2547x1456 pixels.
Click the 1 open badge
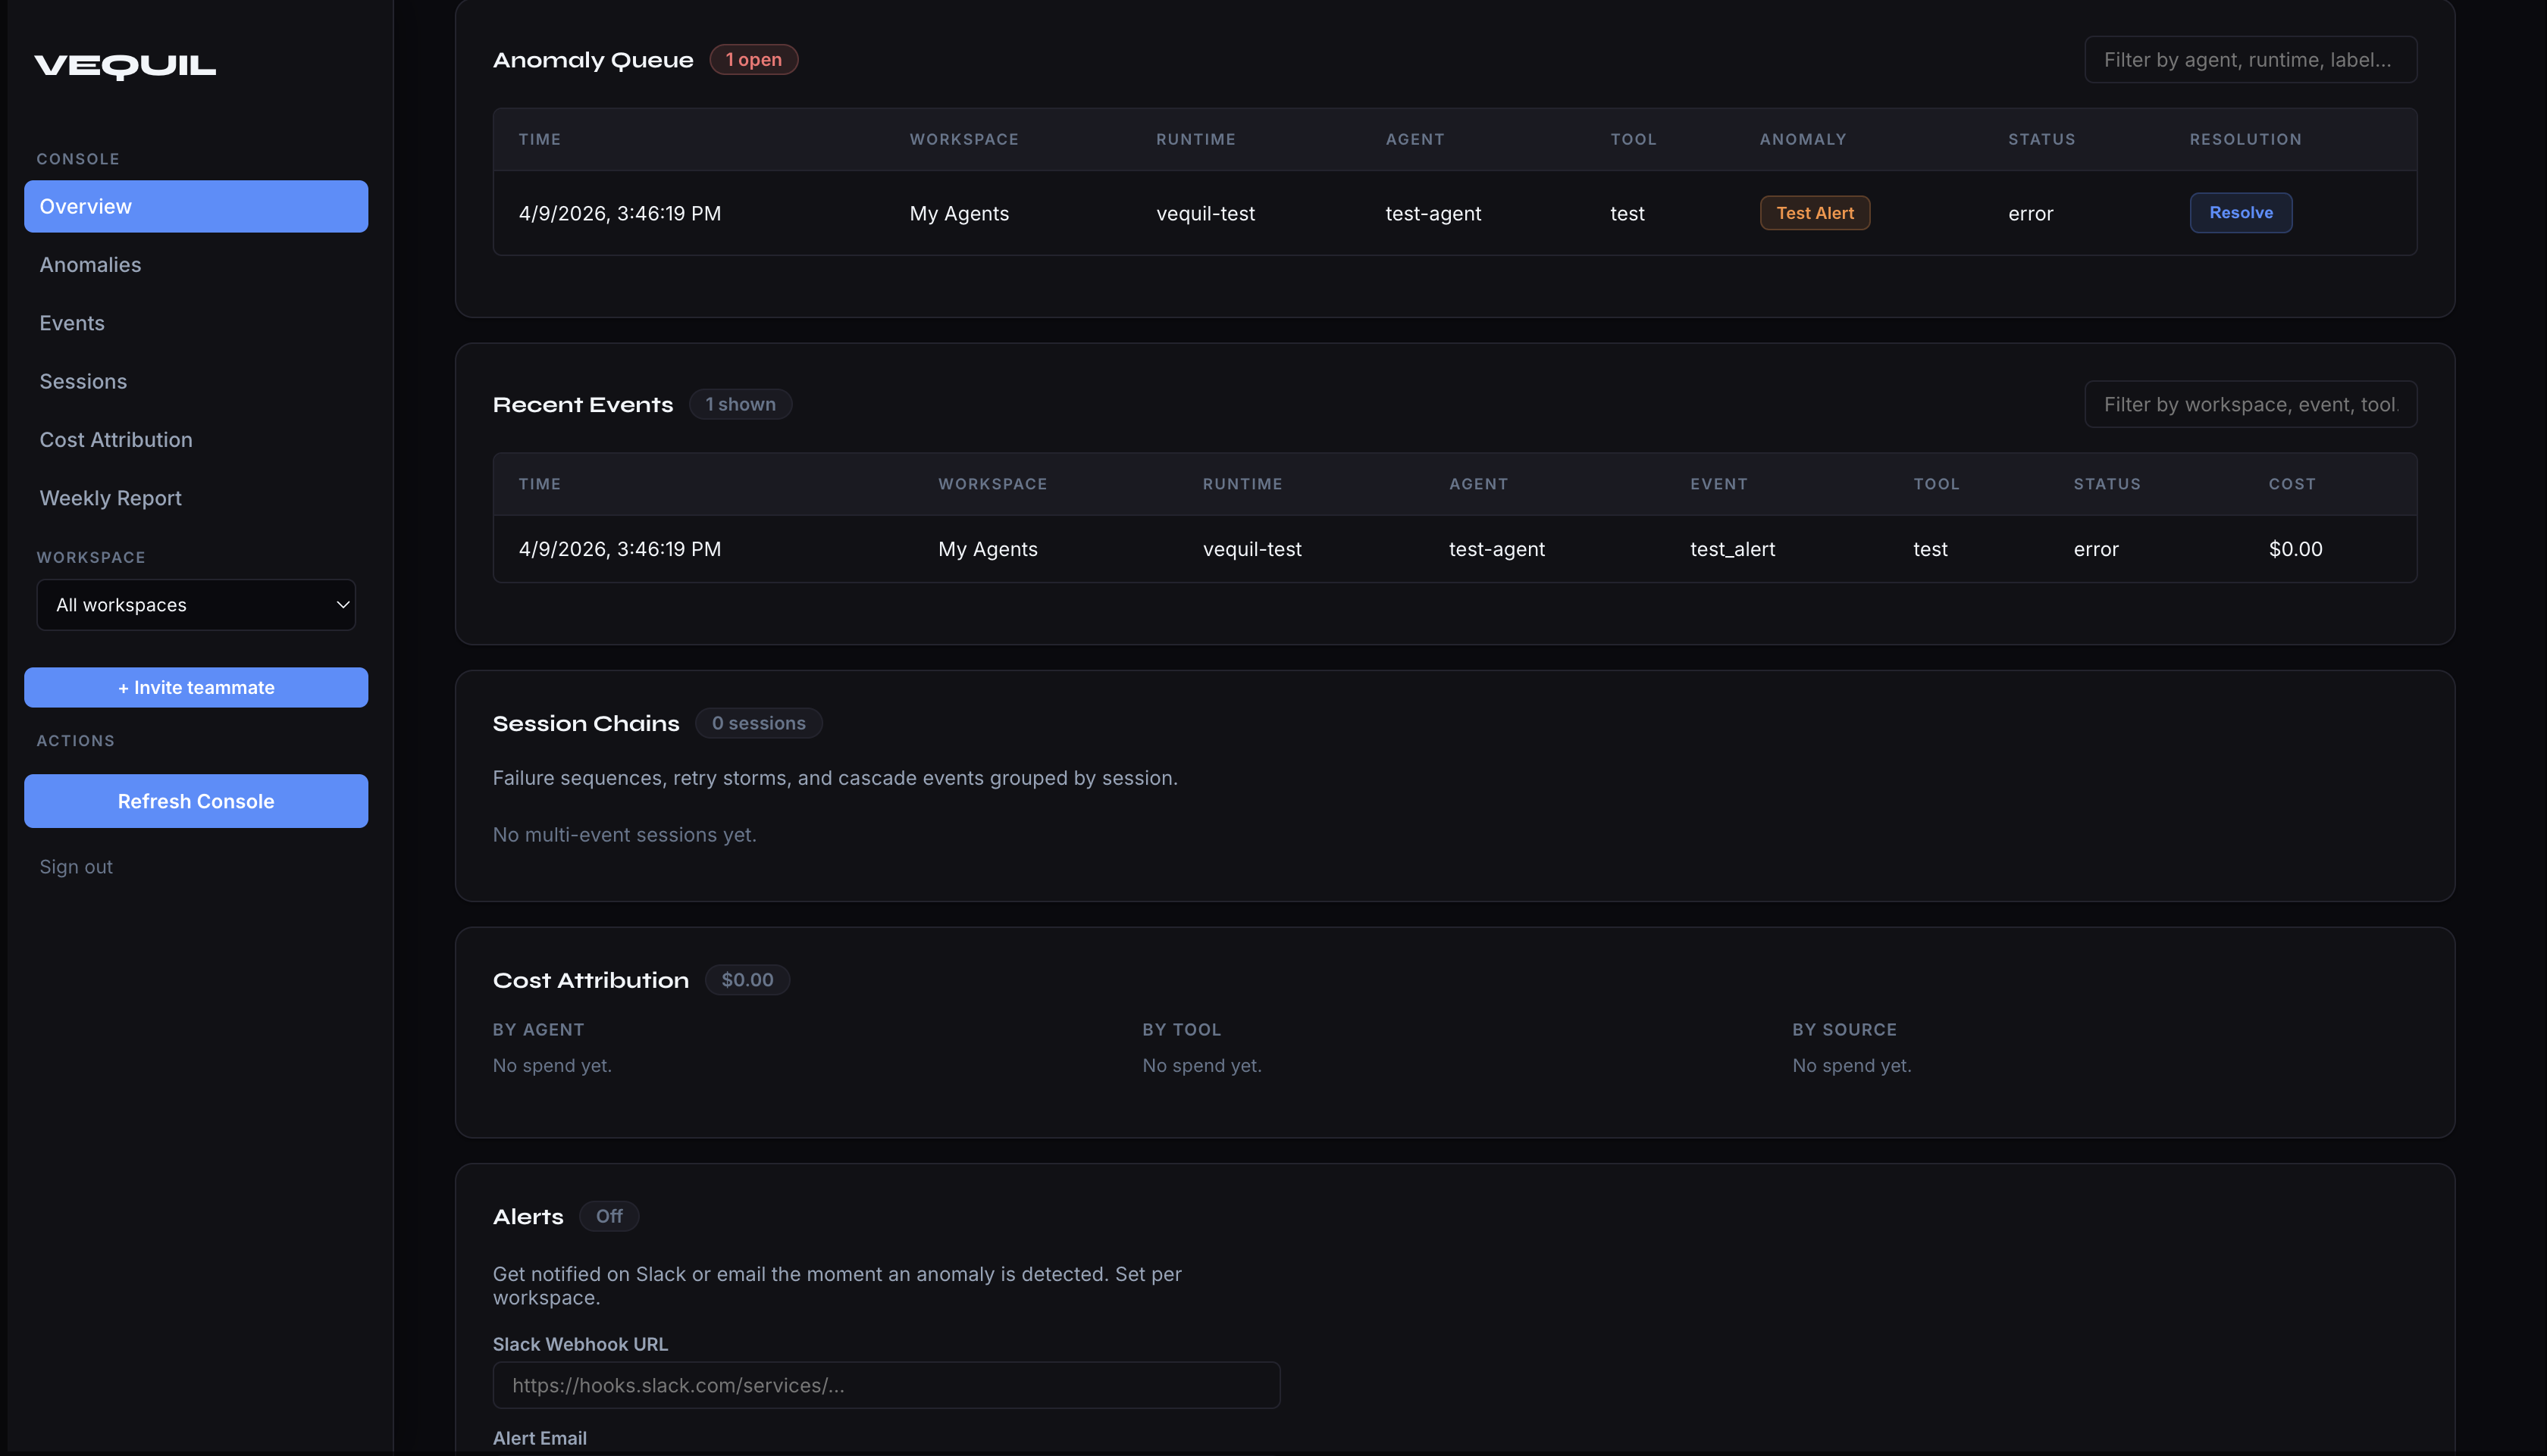tap(753, 60)
